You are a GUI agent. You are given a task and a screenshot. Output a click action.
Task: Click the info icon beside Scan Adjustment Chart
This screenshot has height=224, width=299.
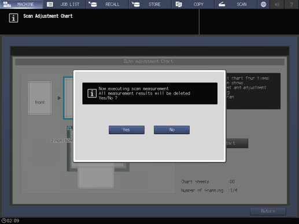13,18
